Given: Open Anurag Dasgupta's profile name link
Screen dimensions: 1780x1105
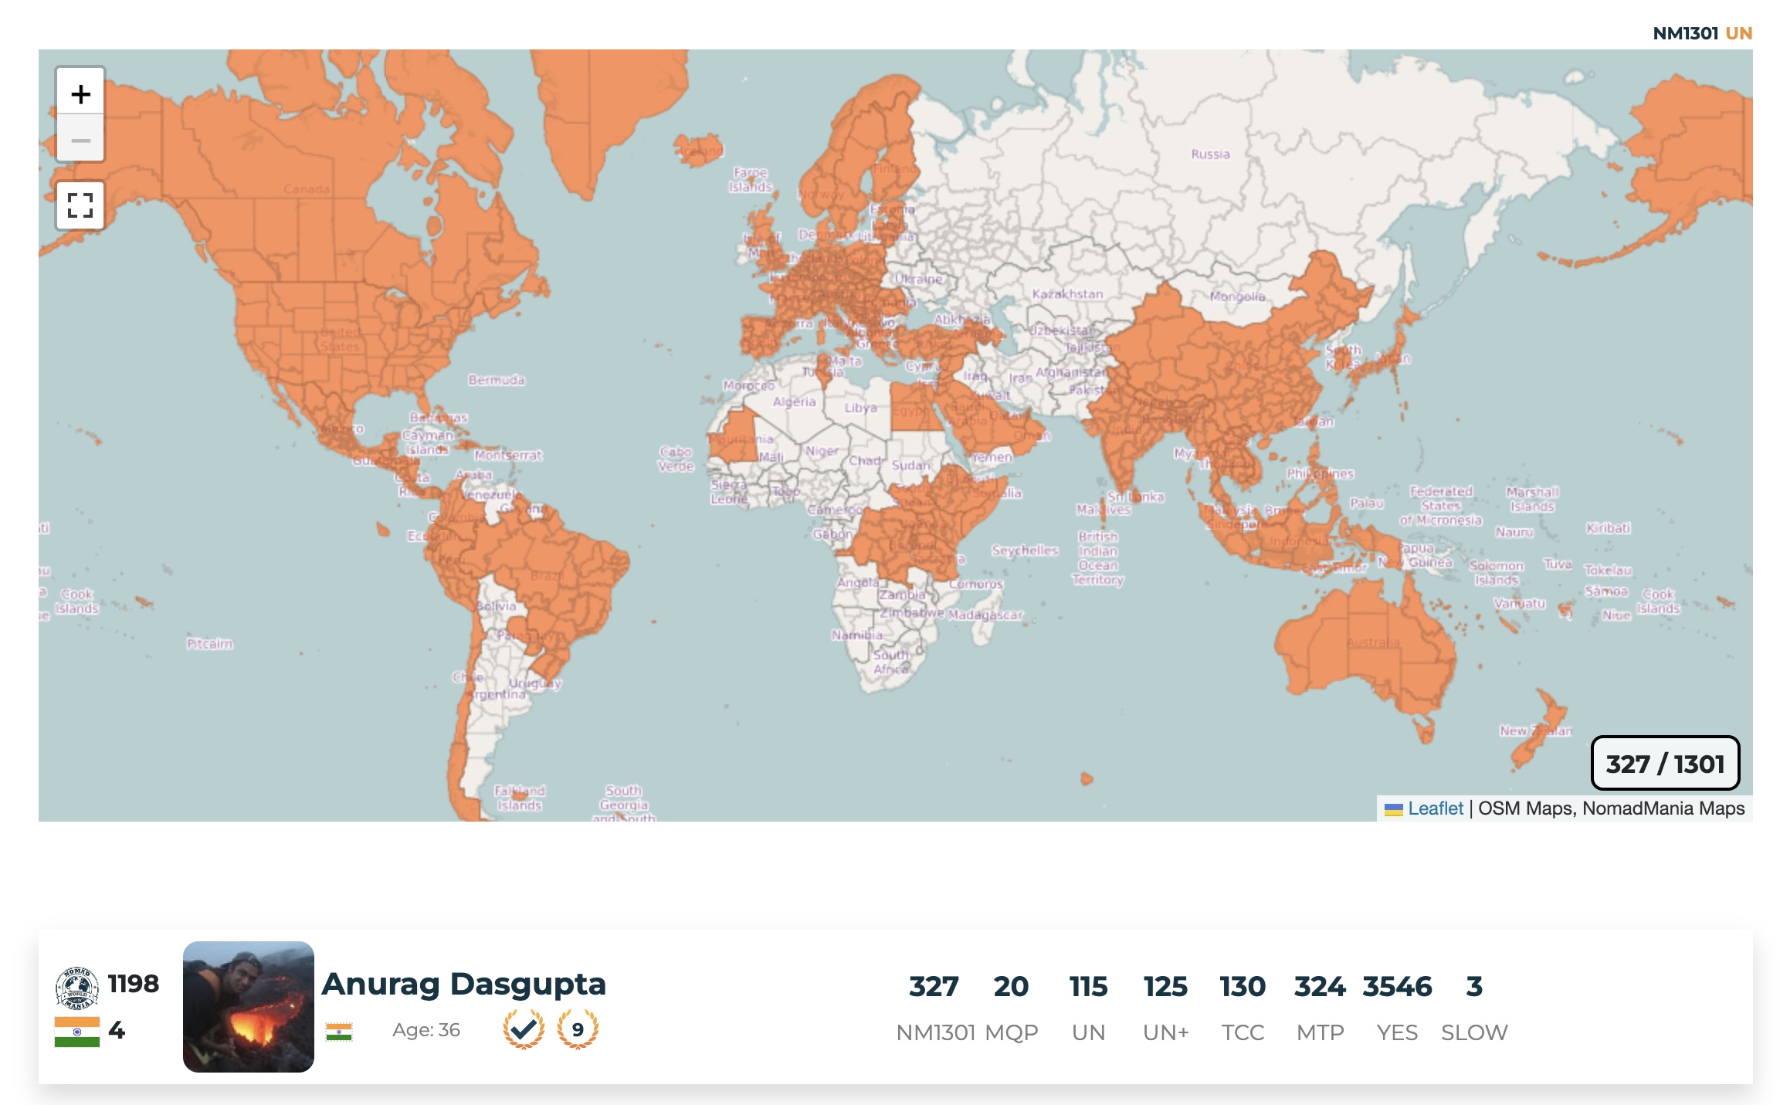Looking at the screenshot, I should pyautogui.click(x=463, y=984).
